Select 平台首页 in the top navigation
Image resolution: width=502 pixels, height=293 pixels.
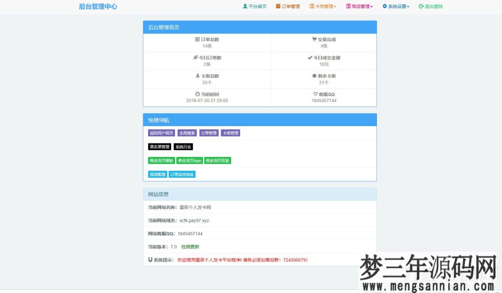pyautogui.click(x=257, y=6)
